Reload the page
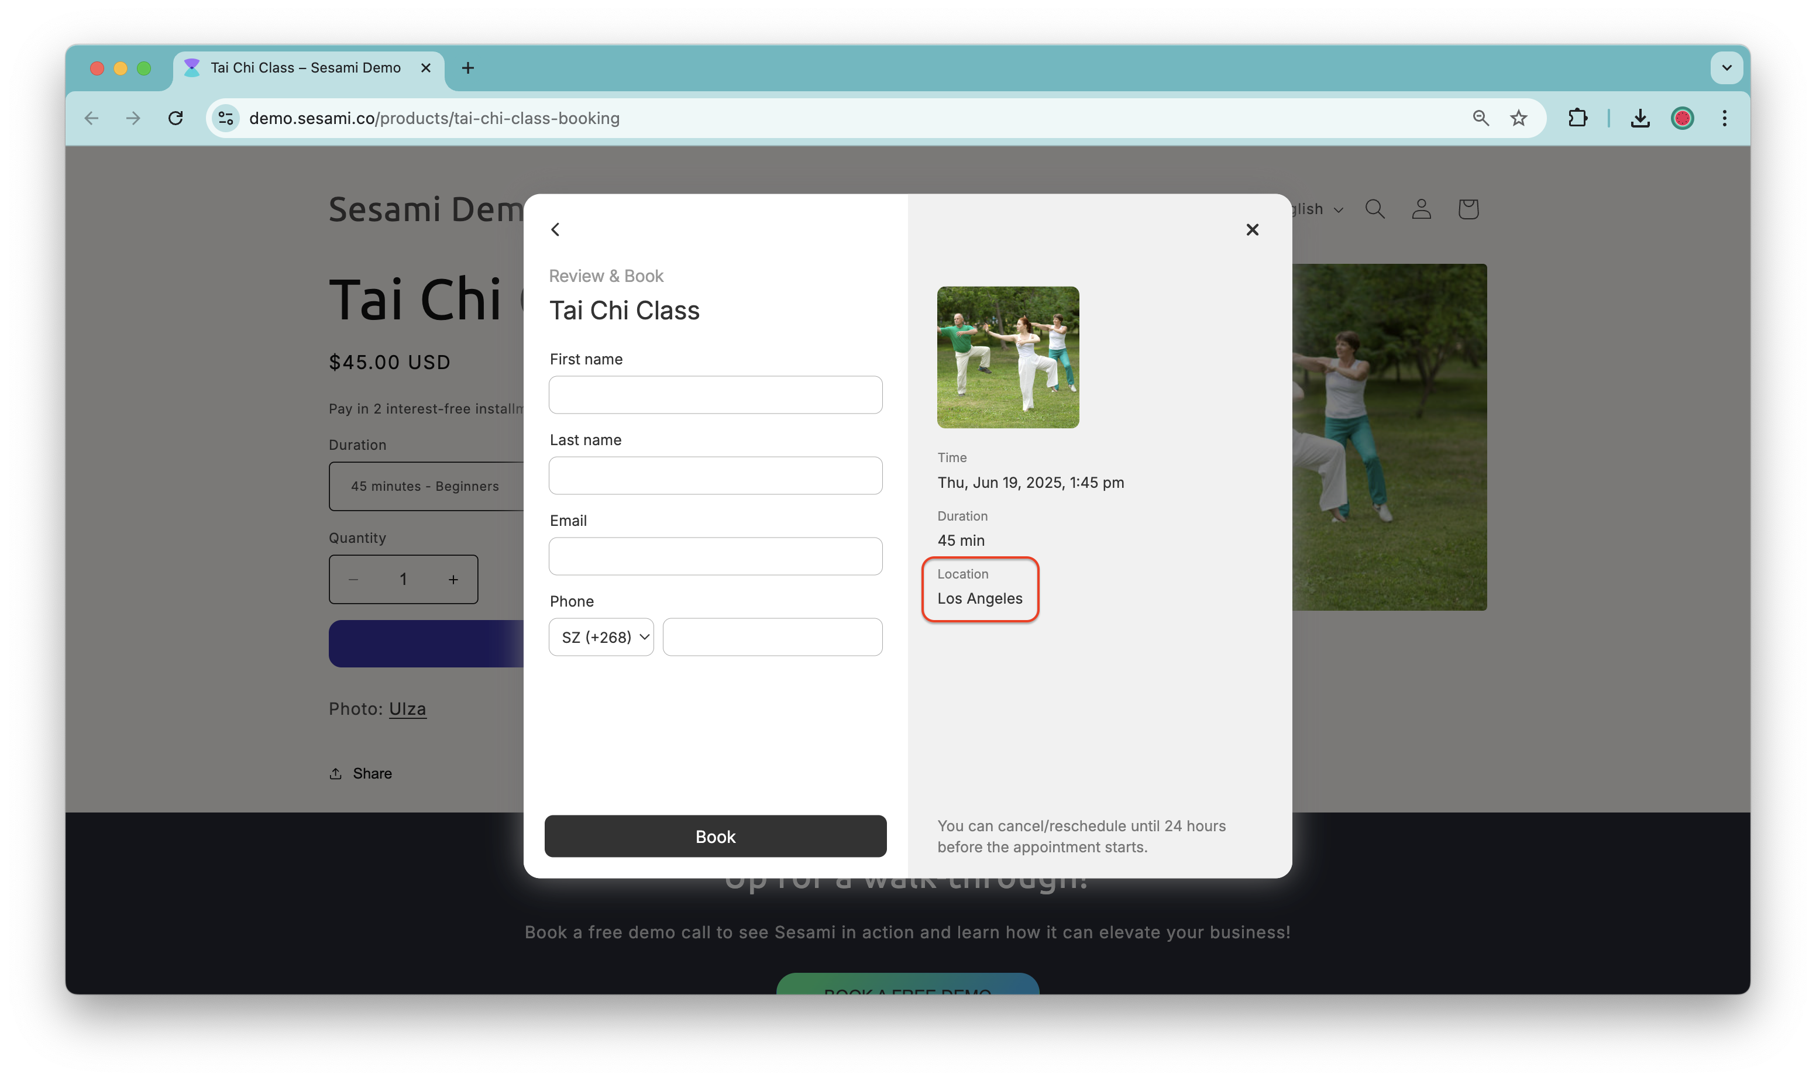This screenshot has height=1081, width=1816. 176,118
